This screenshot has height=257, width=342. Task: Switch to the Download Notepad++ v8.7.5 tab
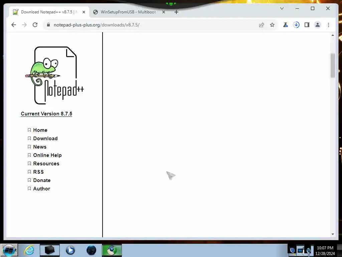49,12
